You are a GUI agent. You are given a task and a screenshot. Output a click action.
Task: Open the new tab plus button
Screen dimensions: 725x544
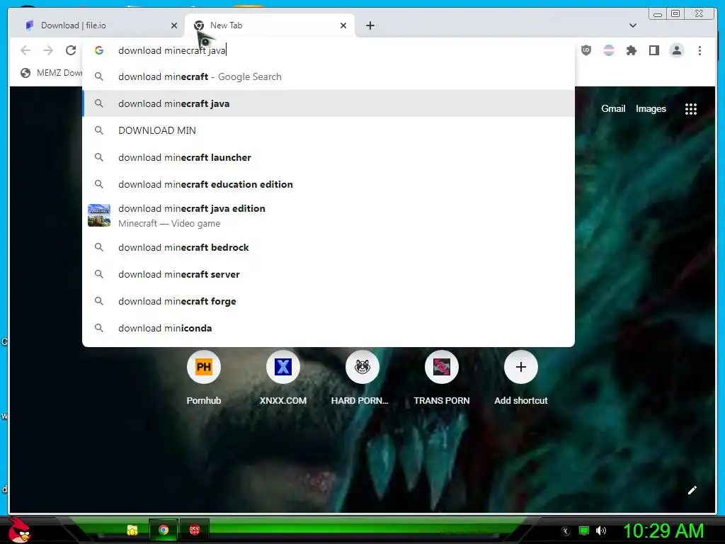(370, 25)
